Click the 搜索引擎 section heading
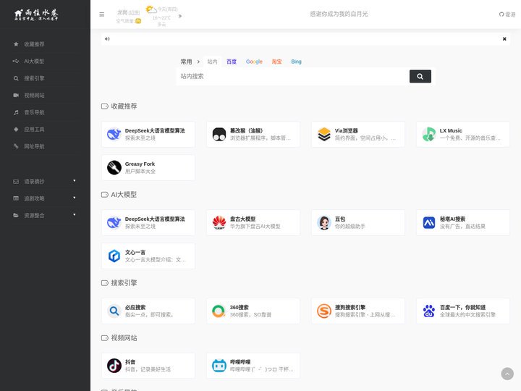This screenshot has height=391, width=521. point(124,283)
